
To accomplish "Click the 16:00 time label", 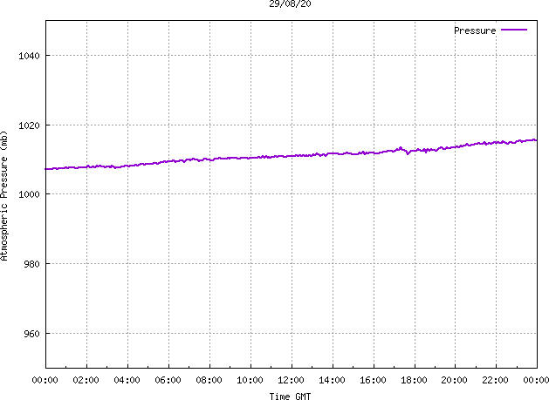I will tap(373, 380).
